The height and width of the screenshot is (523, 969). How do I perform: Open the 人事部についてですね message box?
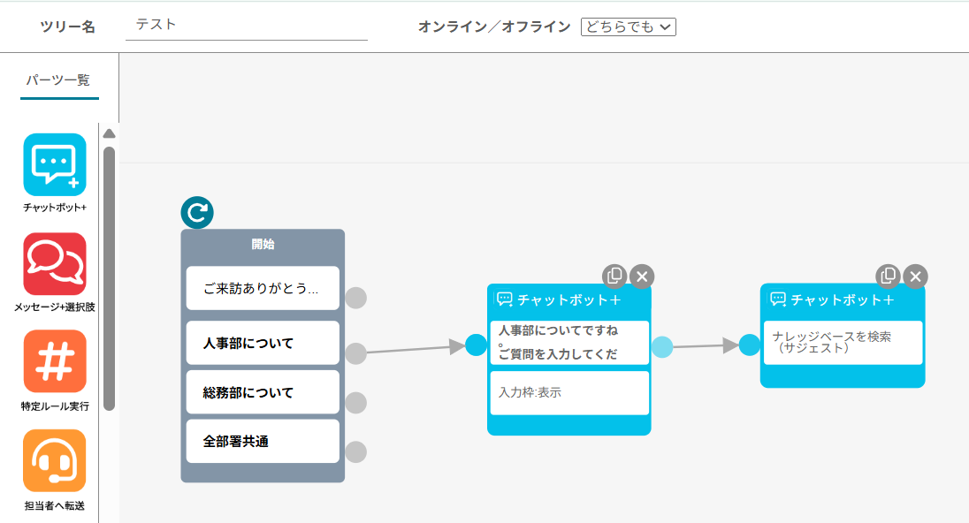pos(569,343)
